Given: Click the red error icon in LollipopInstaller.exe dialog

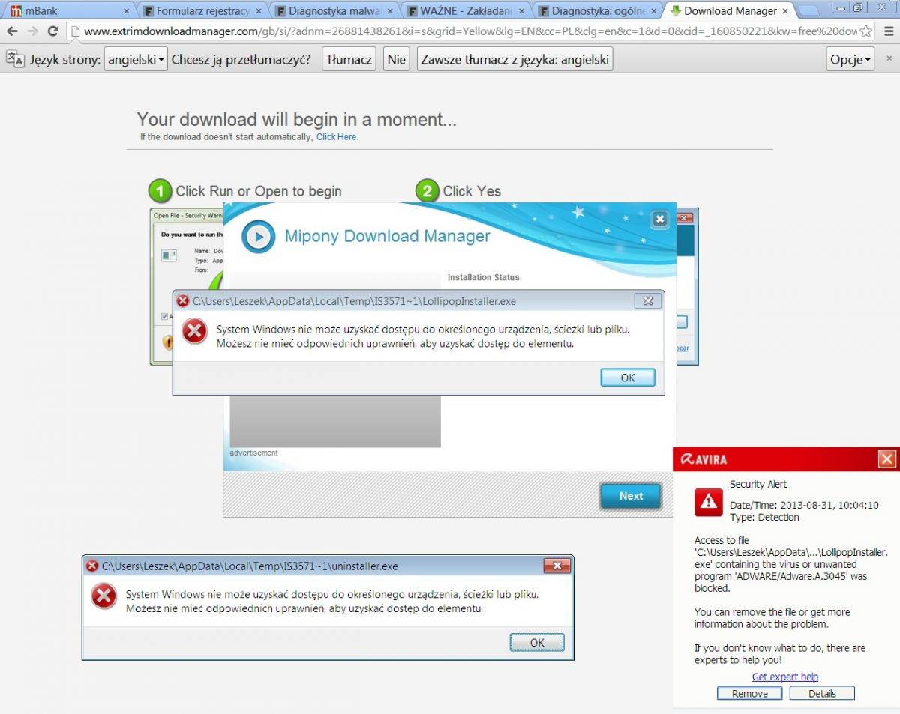Looking at the screenshot, I should 194,331.
